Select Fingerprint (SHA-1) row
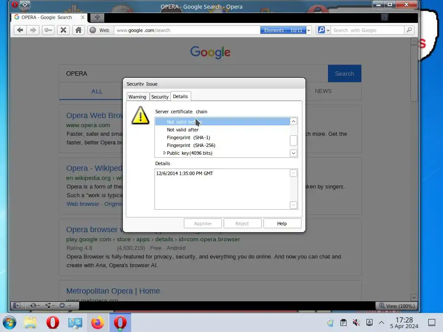443x332 pixels. [x=222, y=137]
